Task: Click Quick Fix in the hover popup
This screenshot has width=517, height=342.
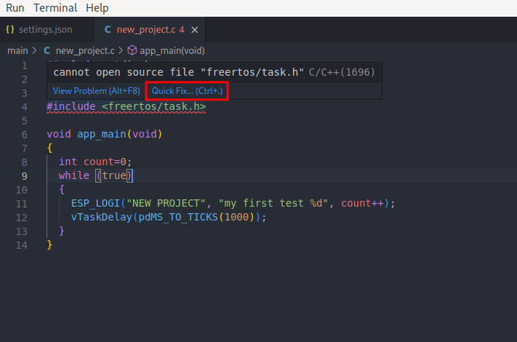Action: (187, 91)
